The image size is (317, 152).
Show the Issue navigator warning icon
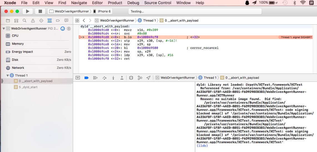pyautogui.click(x=33, y=20)
